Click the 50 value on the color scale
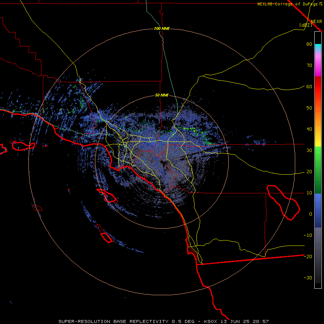 (x=309, y=108)
